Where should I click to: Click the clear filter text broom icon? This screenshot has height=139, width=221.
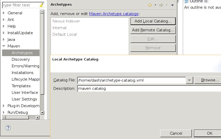[41, 5]
